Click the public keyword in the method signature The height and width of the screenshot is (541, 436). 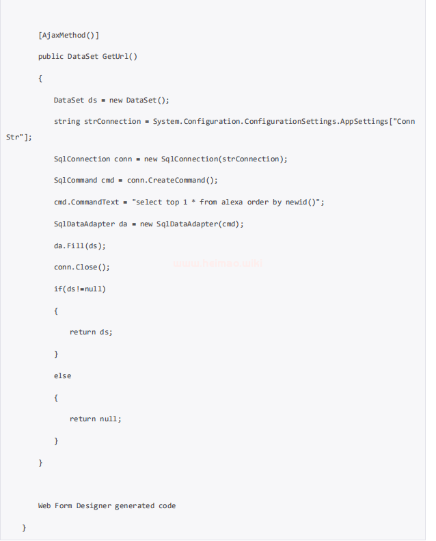[x=51, y=56]
